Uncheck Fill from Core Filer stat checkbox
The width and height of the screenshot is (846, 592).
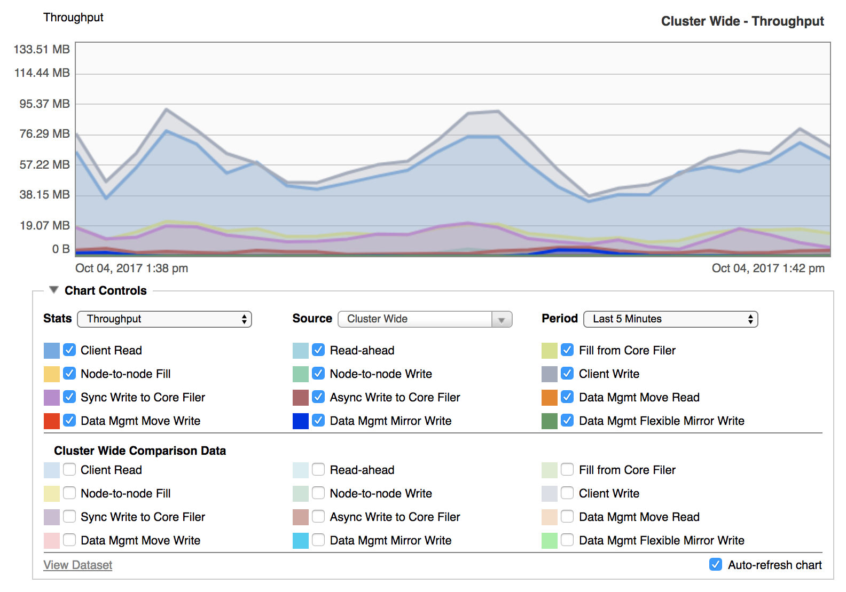tap(567, 350)
